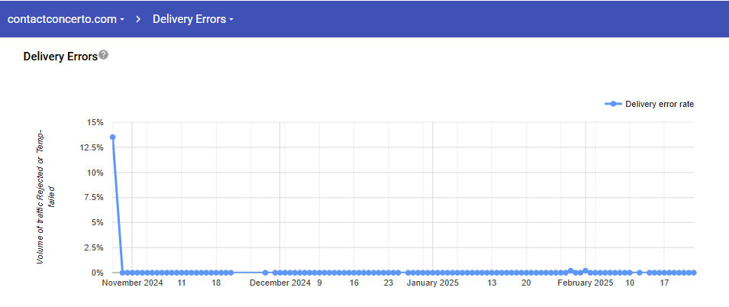The image size is (729, 307).
Task: Select the isolated data point above December 2024
Action: [x=265, y=273]
